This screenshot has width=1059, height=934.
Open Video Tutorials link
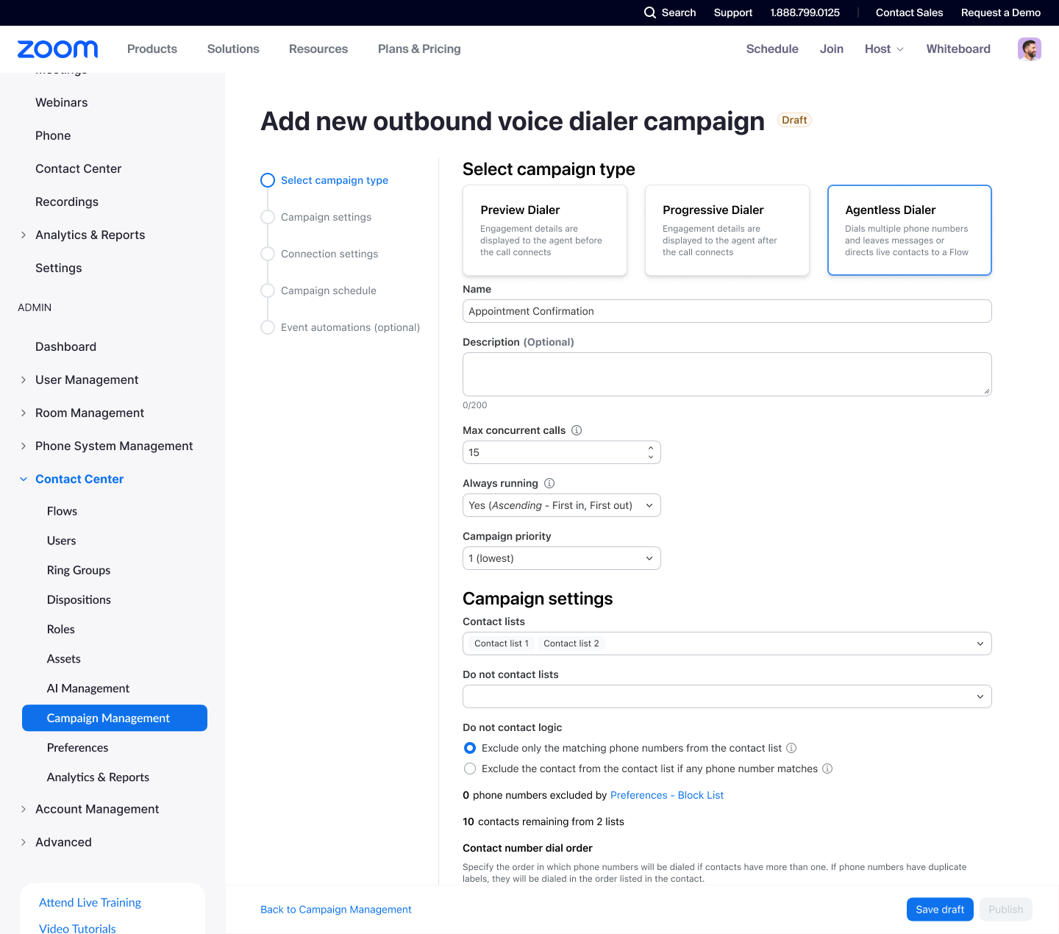click(77, 928)
